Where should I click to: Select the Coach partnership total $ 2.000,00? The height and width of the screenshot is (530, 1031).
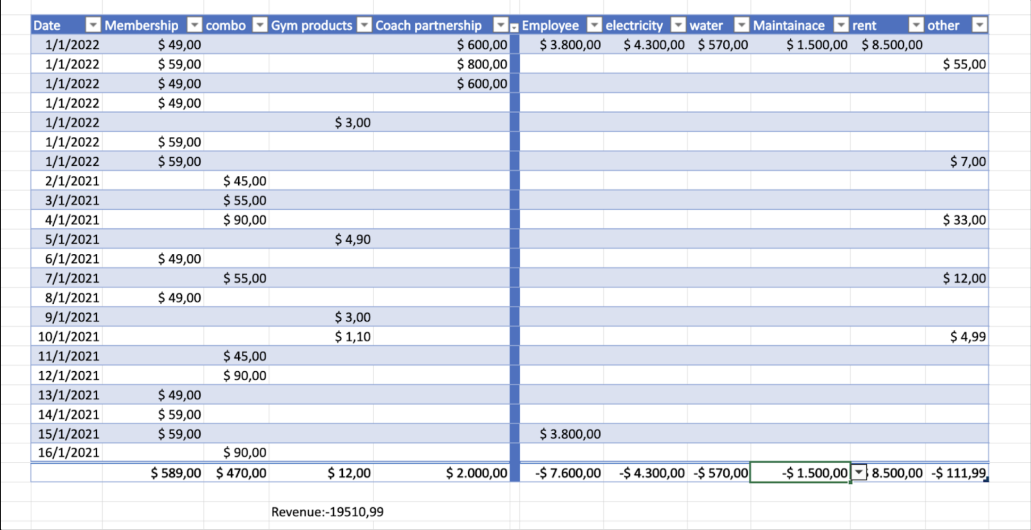[441, 473]
